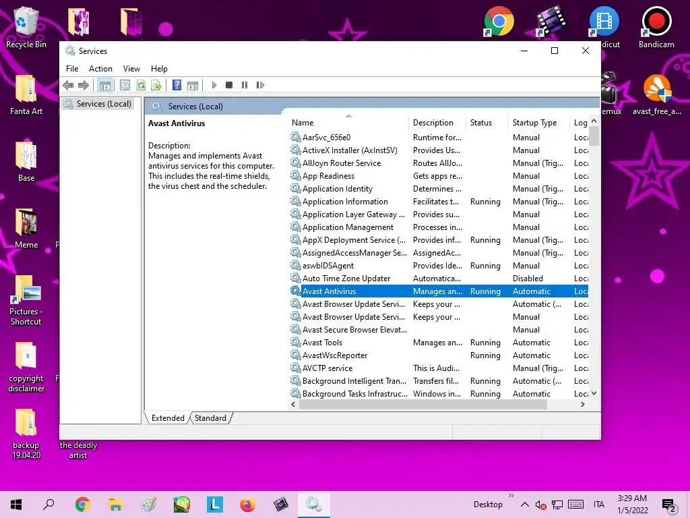Open the Help toolbar icon

click(177, 85)
